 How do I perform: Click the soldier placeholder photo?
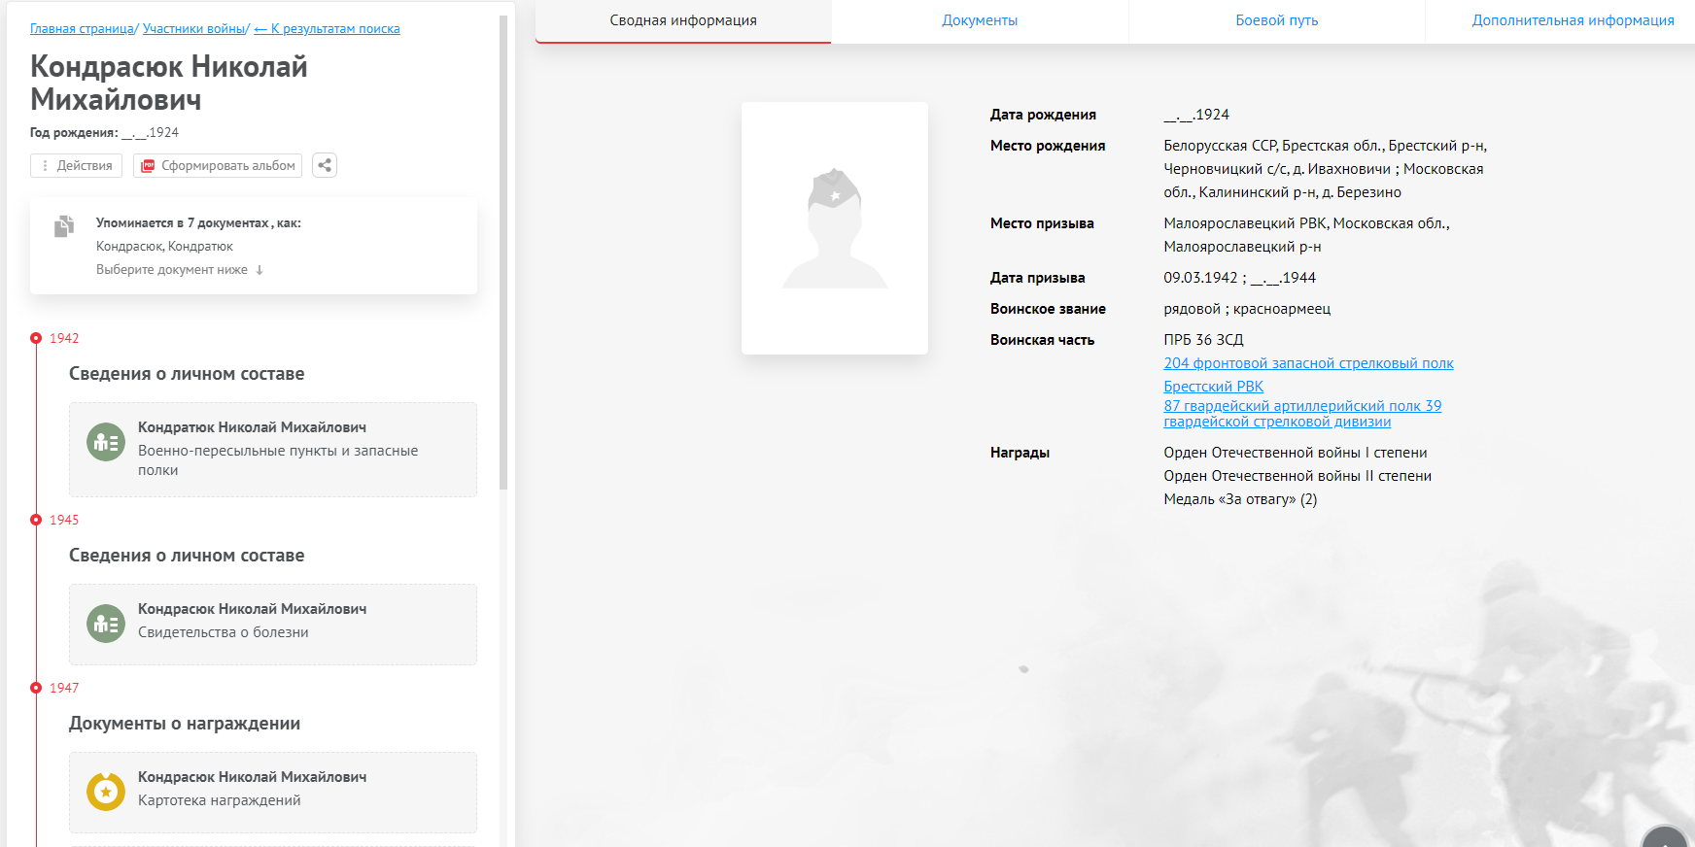pos(834,228)
